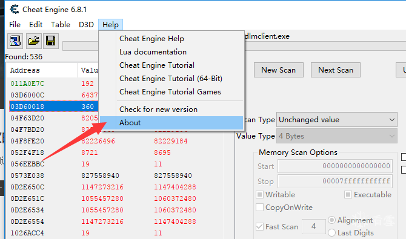Screen dimensions: 406x239
Task: Select About in the Help menu
Action: click(171, 123)
